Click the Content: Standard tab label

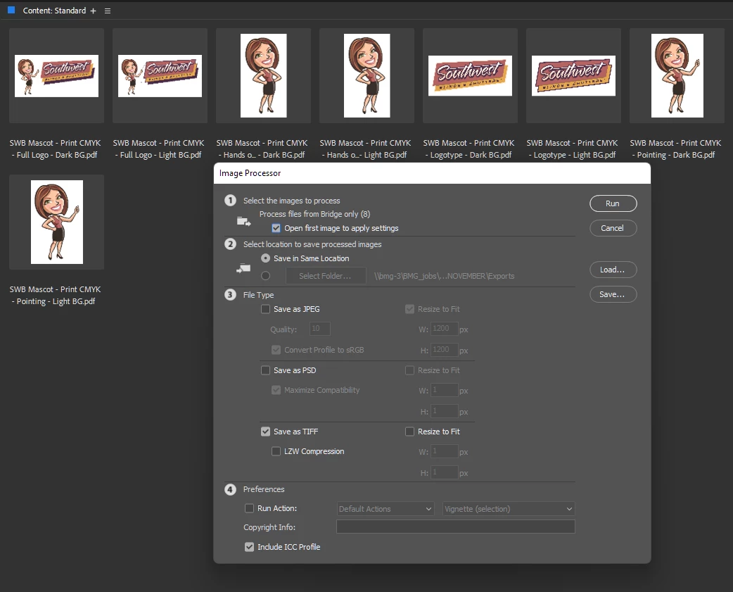[54, 11]
